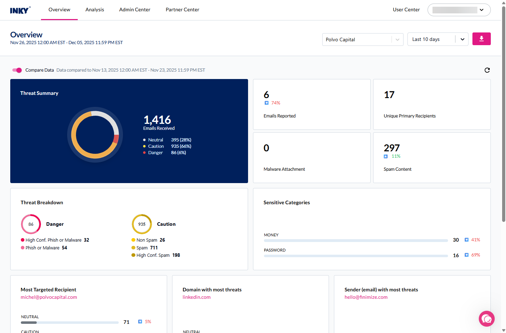This screenshot has width=506, height=333.
Task: Click the INKY logo
Action: (x=20, y=10)
